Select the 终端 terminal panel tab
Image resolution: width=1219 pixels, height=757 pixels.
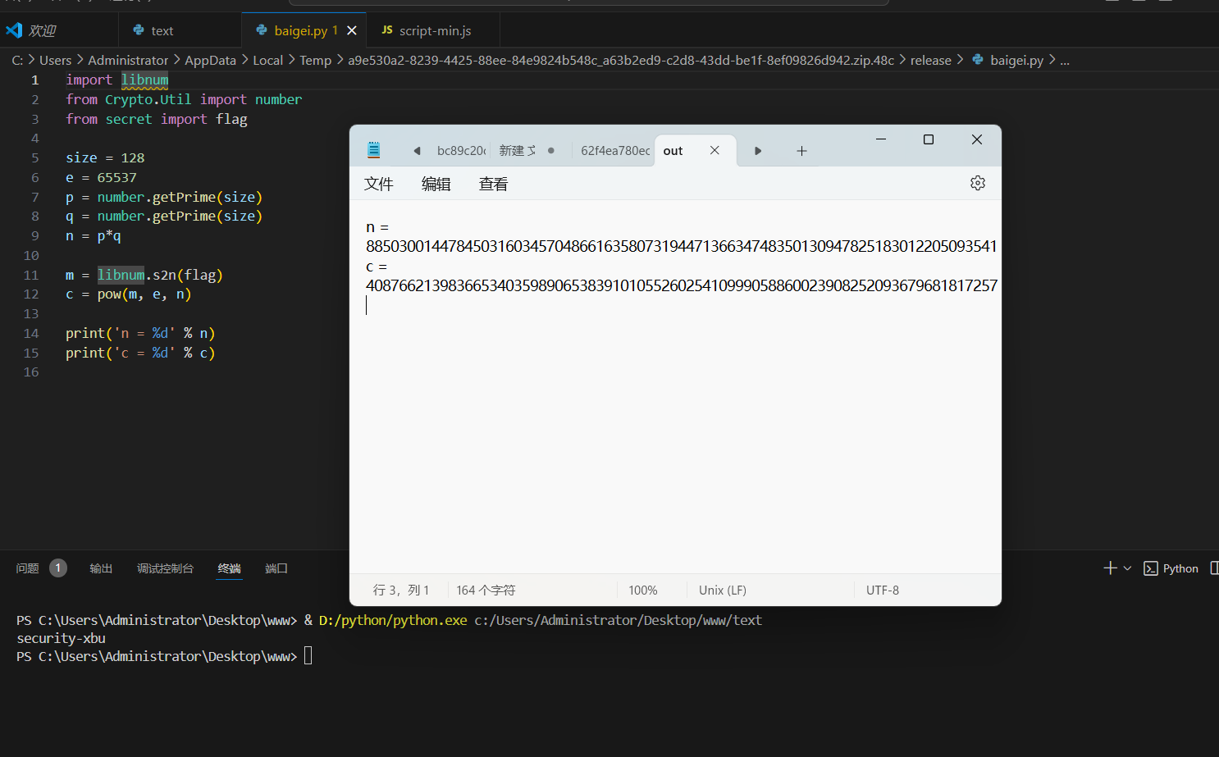click(229, 568)
